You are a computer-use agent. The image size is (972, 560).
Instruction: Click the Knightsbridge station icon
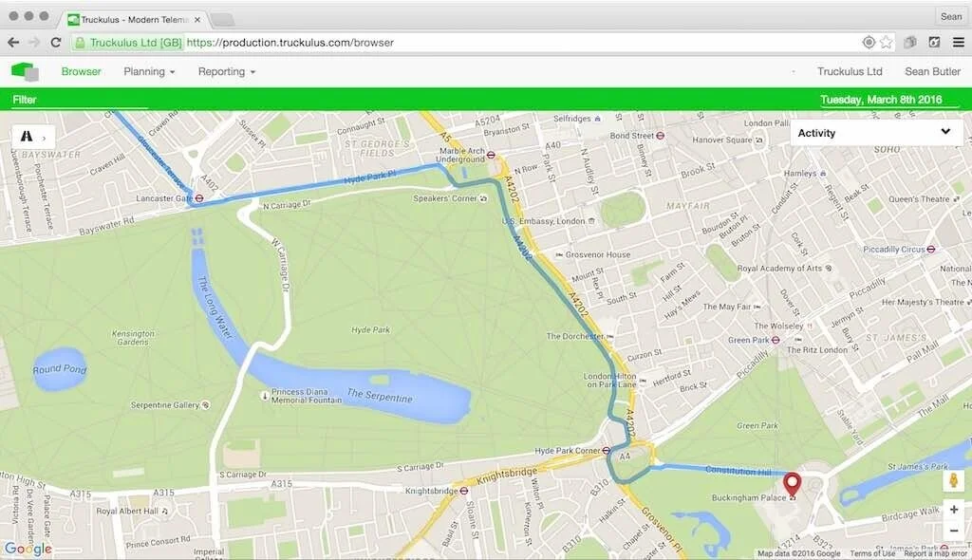[x=463, y=491]
